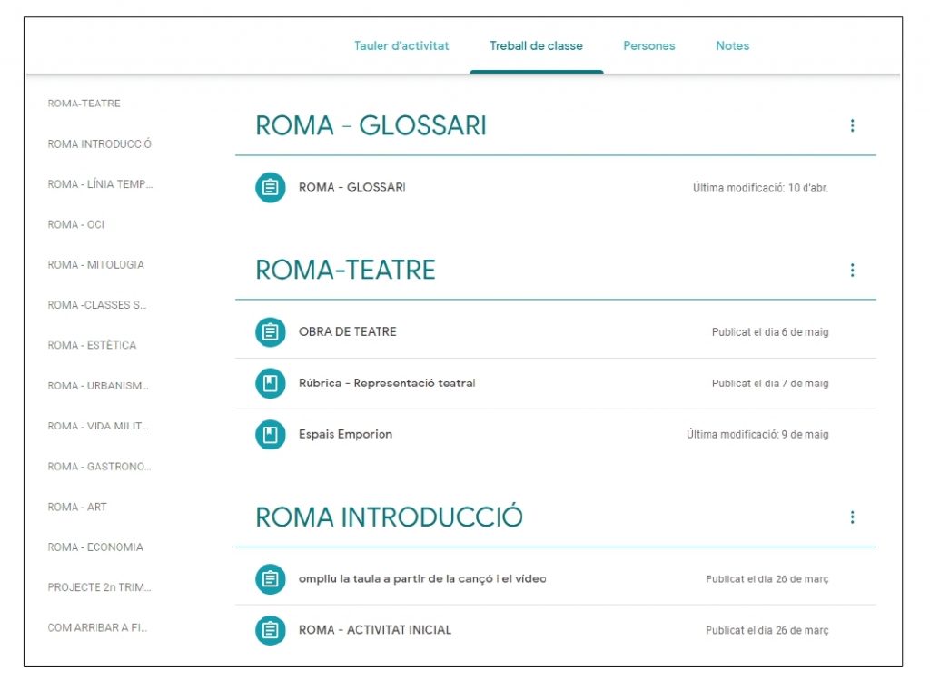Switch to the Tauler d'activitat tab
This screenshot has height=690, width=930.
[401, 46]
